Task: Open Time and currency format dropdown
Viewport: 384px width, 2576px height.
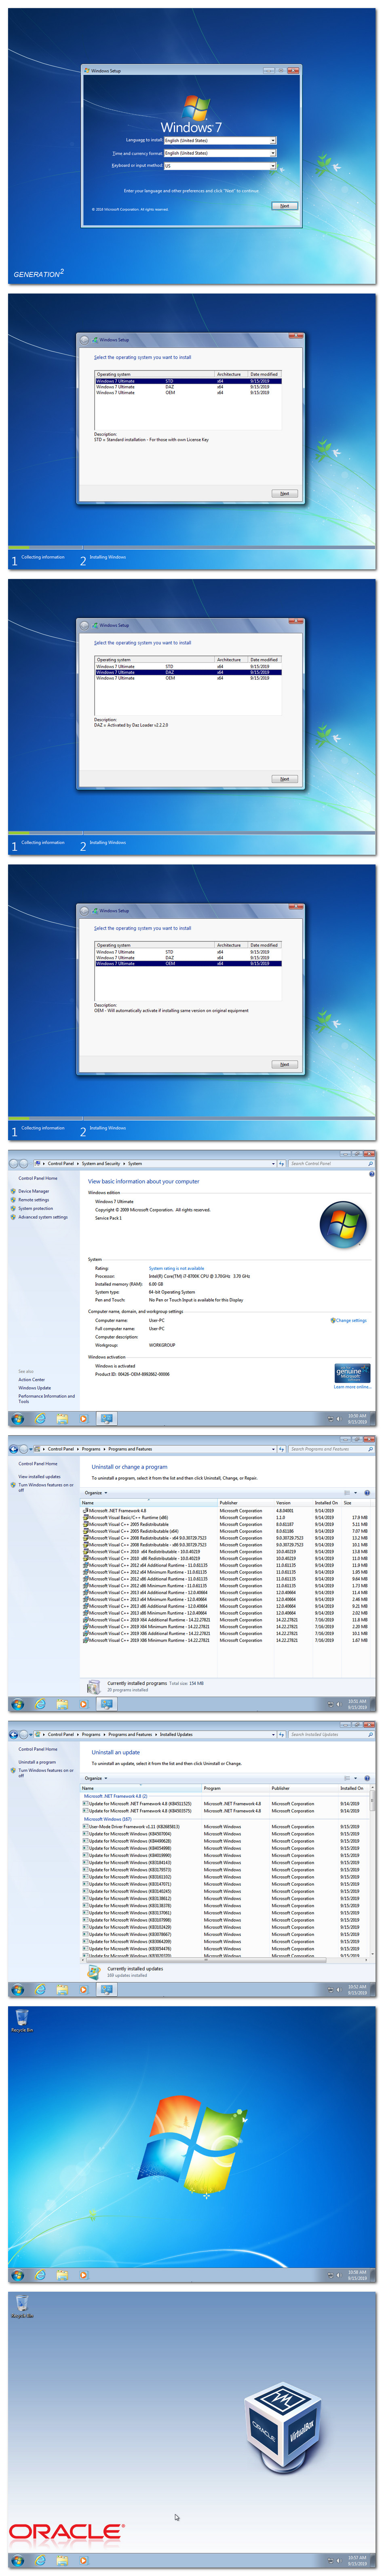Action: [x=219, y=153]
